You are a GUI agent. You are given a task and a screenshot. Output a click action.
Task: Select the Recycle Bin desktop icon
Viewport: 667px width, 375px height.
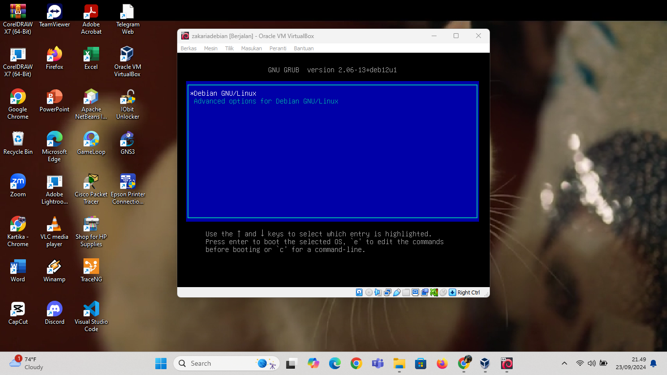pyautogui.click(x=18, y=144)
